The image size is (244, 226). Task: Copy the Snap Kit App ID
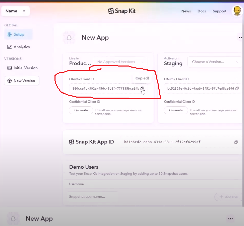tap(236, 142)
